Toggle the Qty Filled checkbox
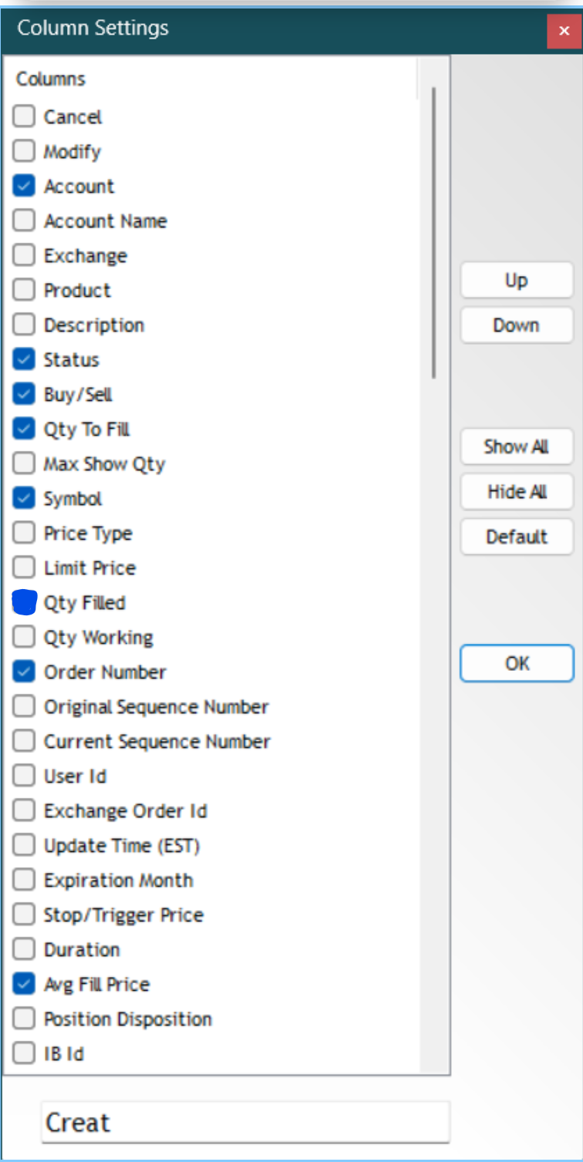The image size is (583, 1162). (x=25, y=603)
